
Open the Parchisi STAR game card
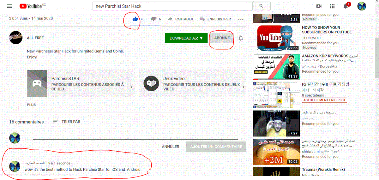81,83
